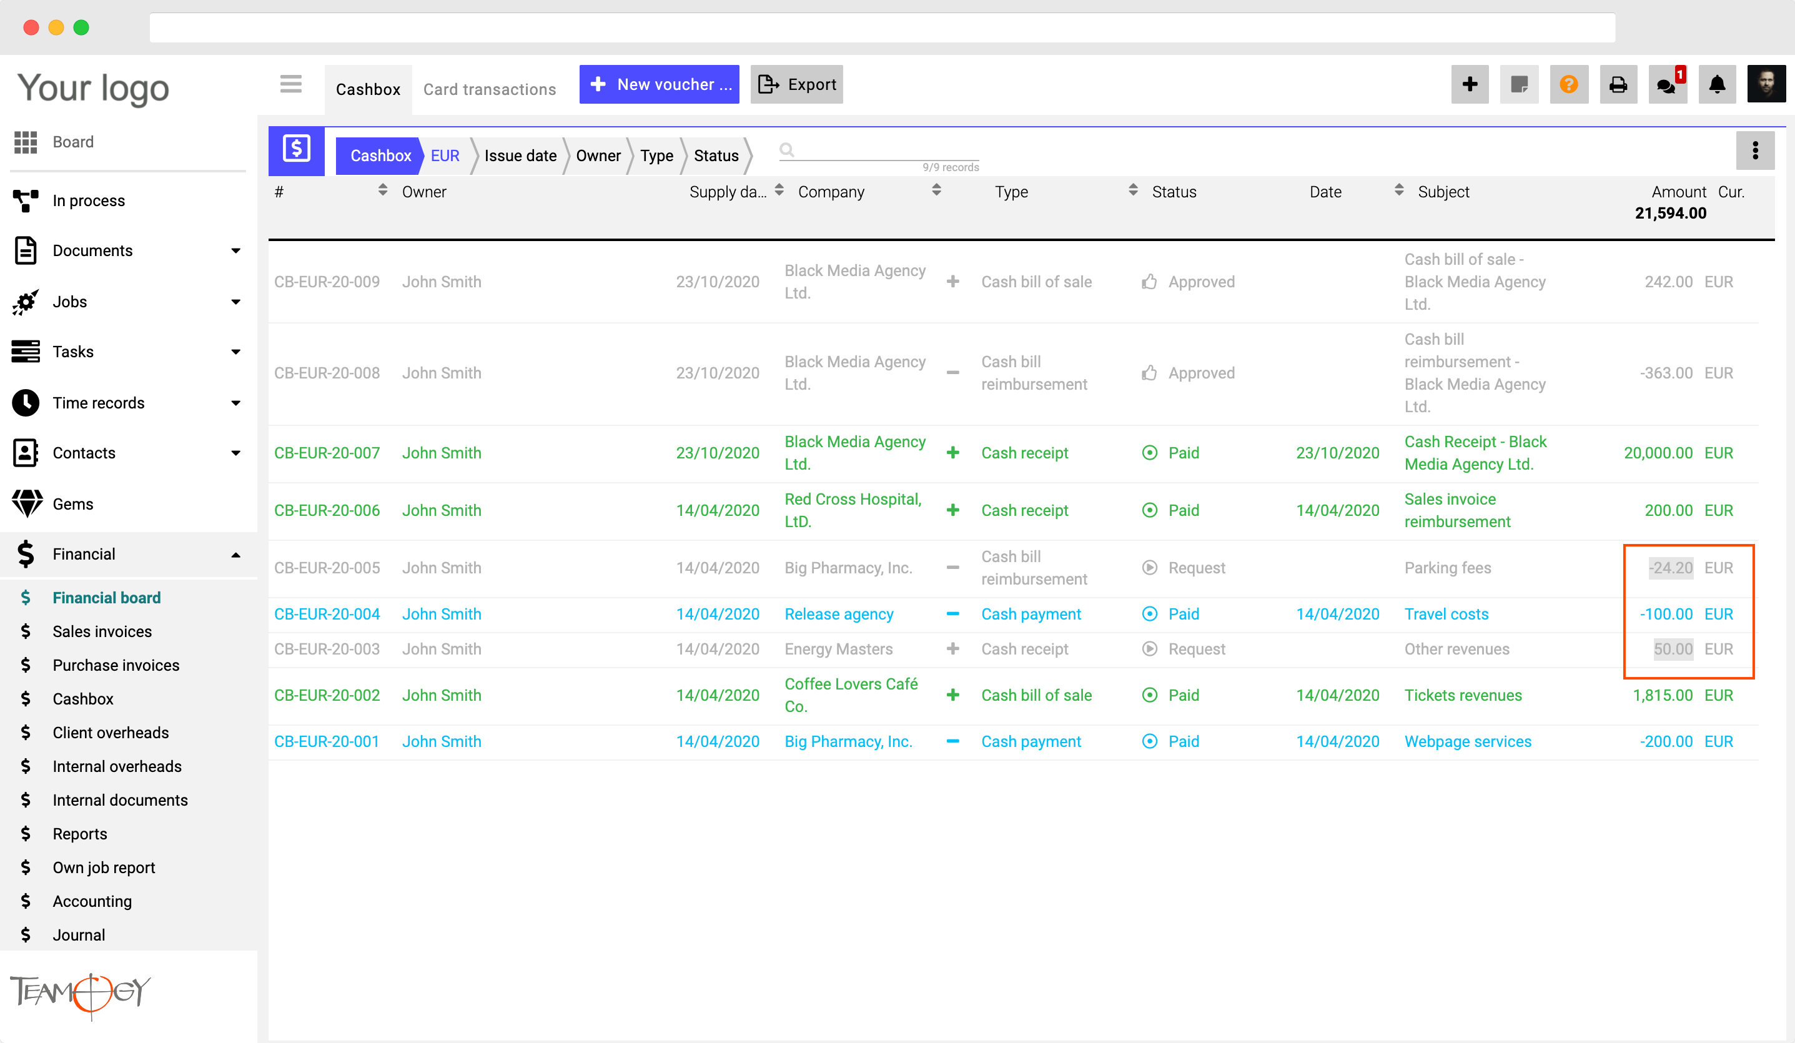Sort by Date column arrows

tap(1399, 189)
